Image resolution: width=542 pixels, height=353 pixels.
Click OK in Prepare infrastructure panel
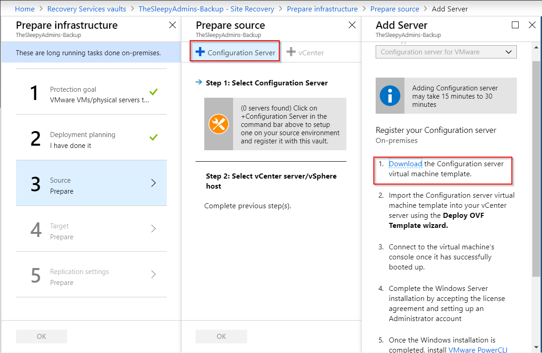pos(42,337)
